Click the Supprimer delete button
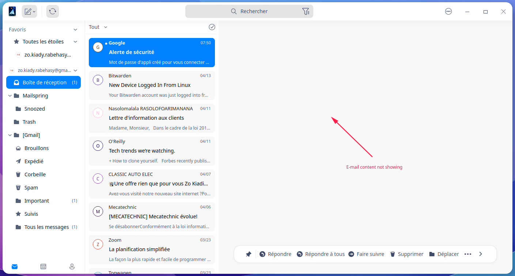 pos(407,254)
